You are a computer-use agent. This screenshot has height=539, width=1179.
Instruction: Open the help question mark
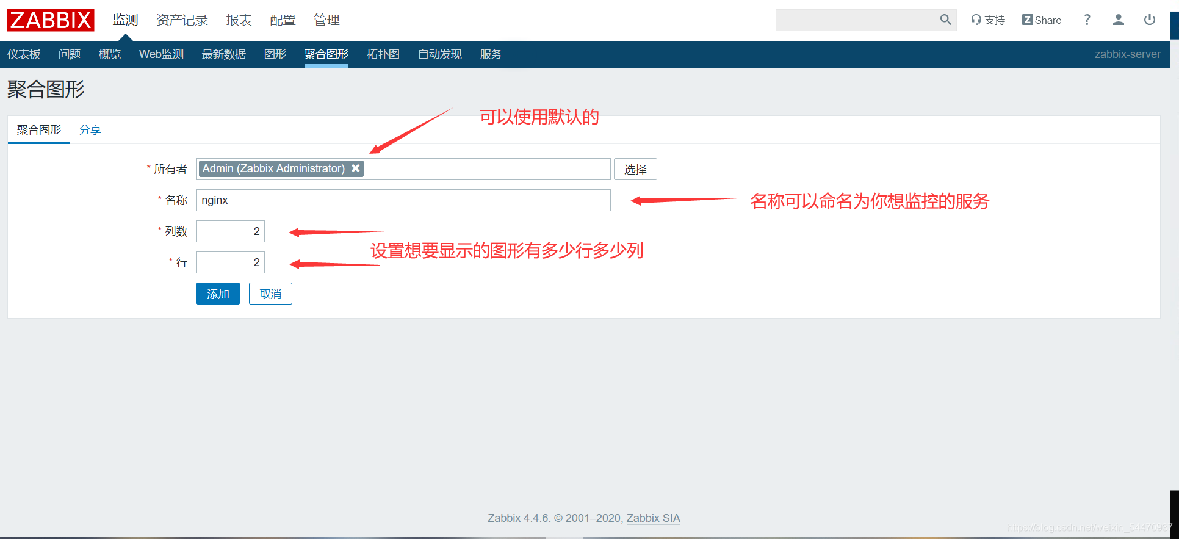pos(1087,20)
